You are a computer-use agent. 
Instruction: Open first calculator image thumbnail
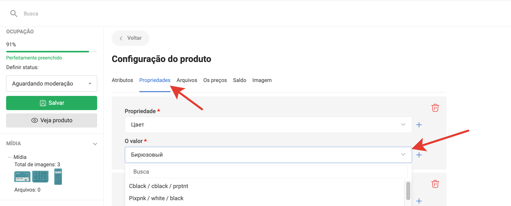point(22,177)
